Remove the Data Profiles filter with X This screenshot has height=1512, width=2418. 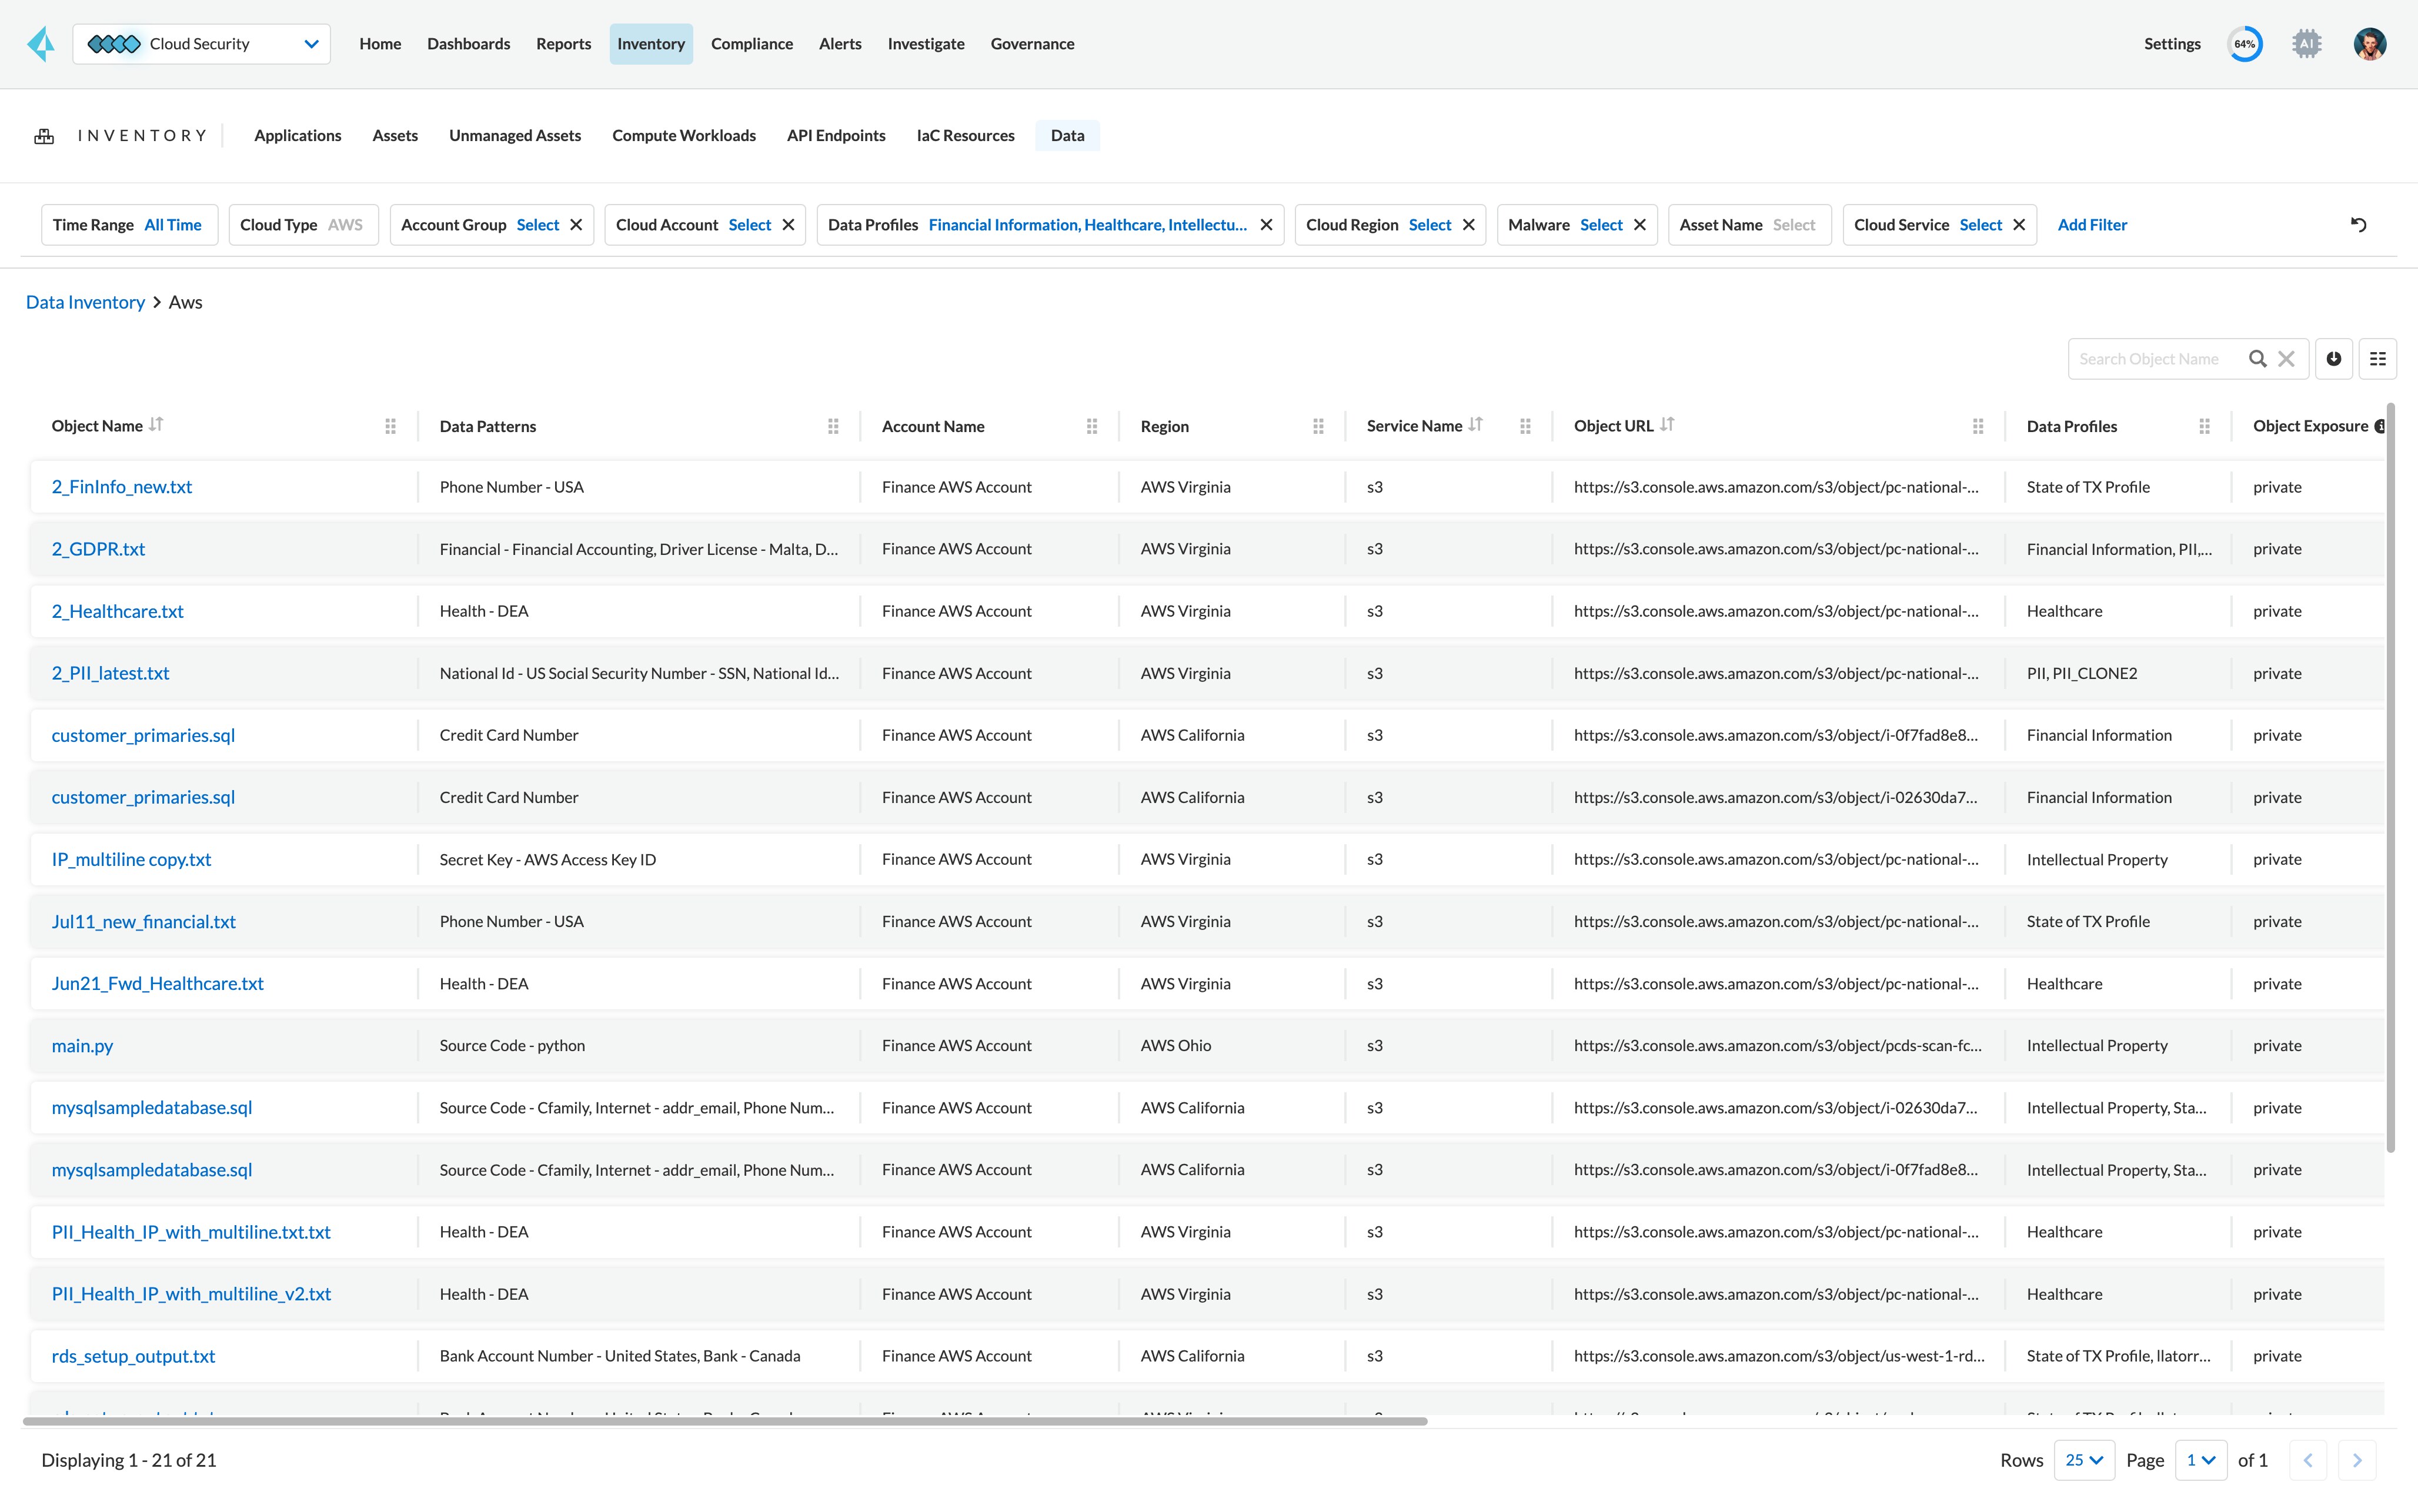coord(1266,225)
